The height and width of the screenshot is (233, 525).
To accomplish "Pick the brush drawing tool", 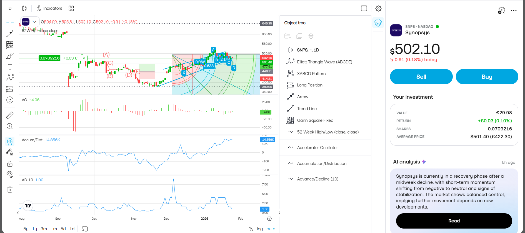I will click(10, 56).
